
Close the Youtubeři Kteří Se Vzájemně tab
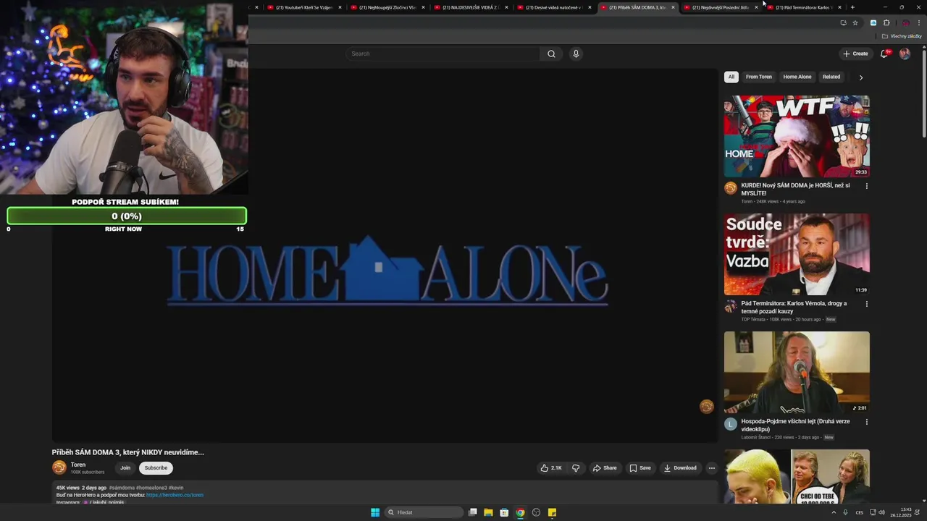(x=340, y=7)
